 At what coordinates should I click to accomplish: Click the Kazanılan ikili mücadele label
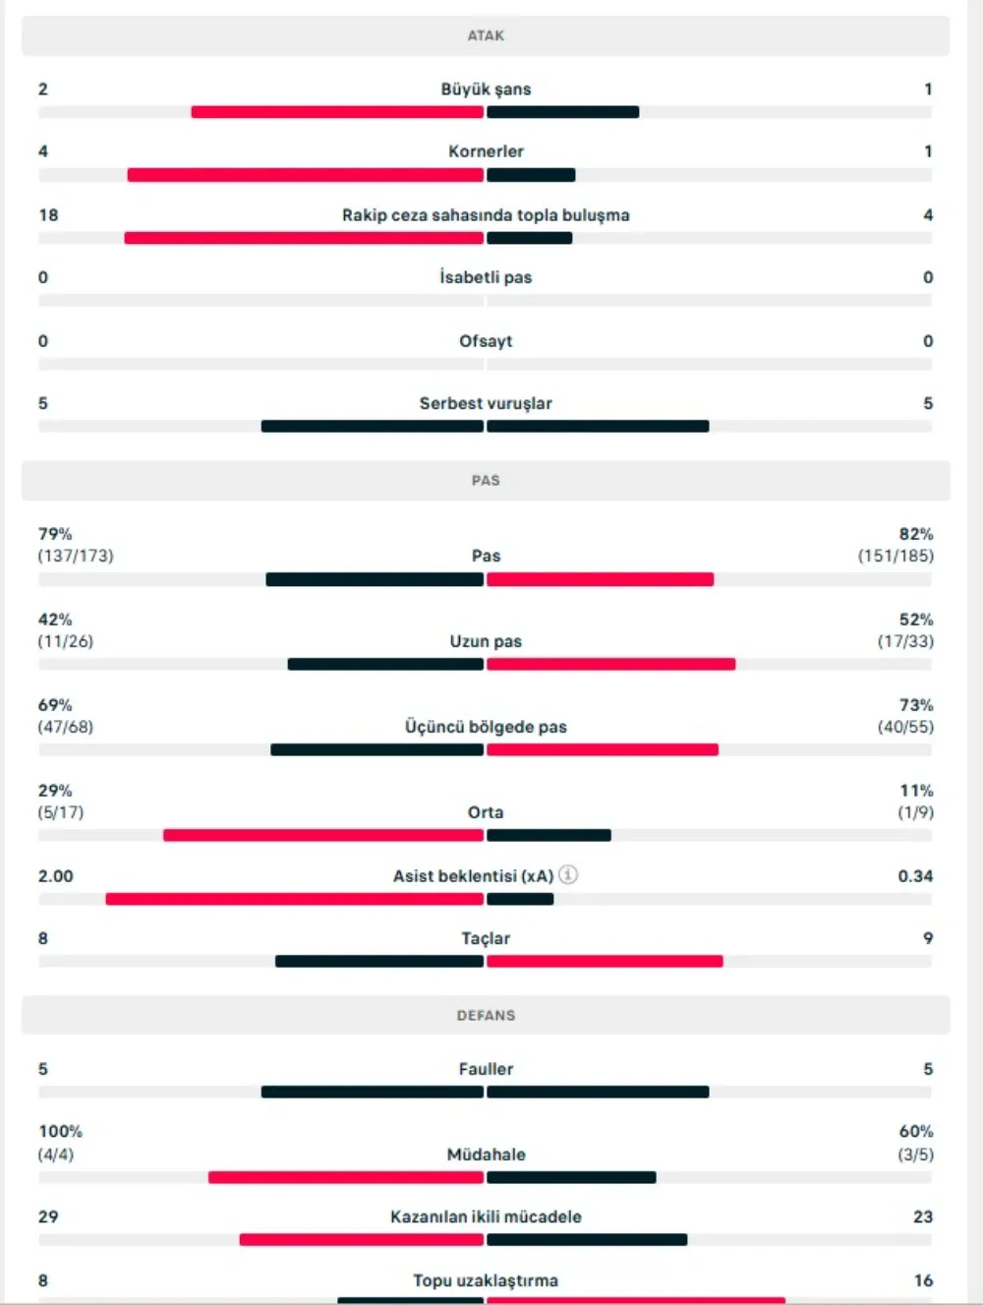[486, 1217]
